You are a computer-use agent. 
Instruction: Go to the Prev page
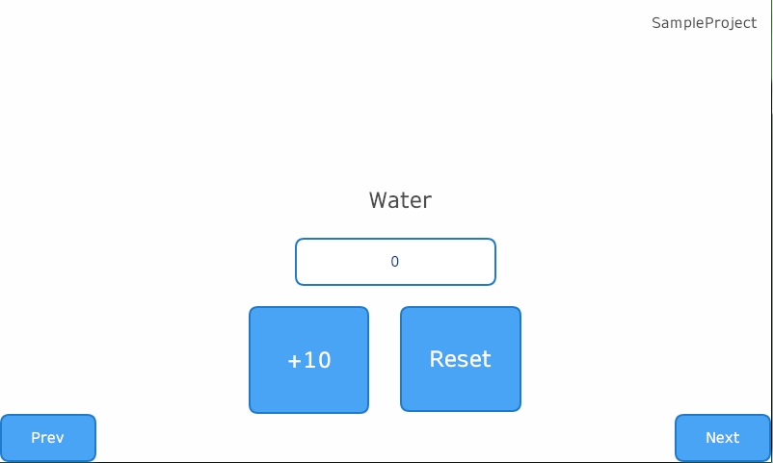(48, 438)
